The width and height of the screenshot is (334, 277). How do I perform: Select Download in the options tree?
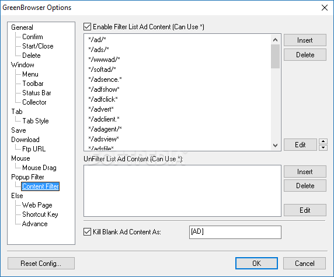25,140
